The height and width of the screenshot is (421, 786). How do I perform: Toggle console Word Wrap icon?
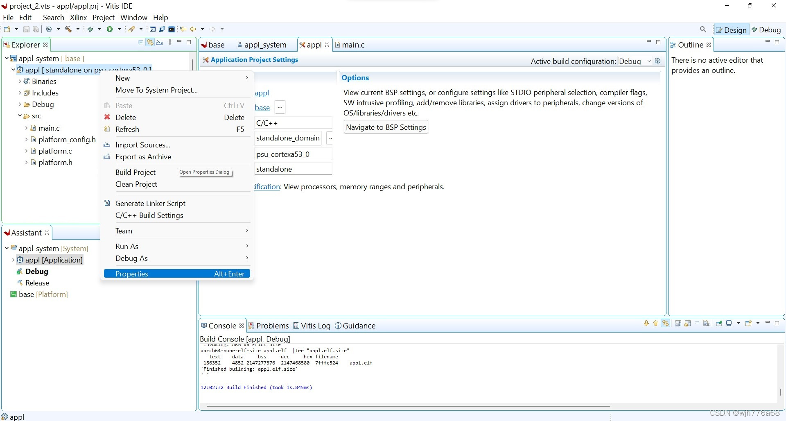coord(697,323)
